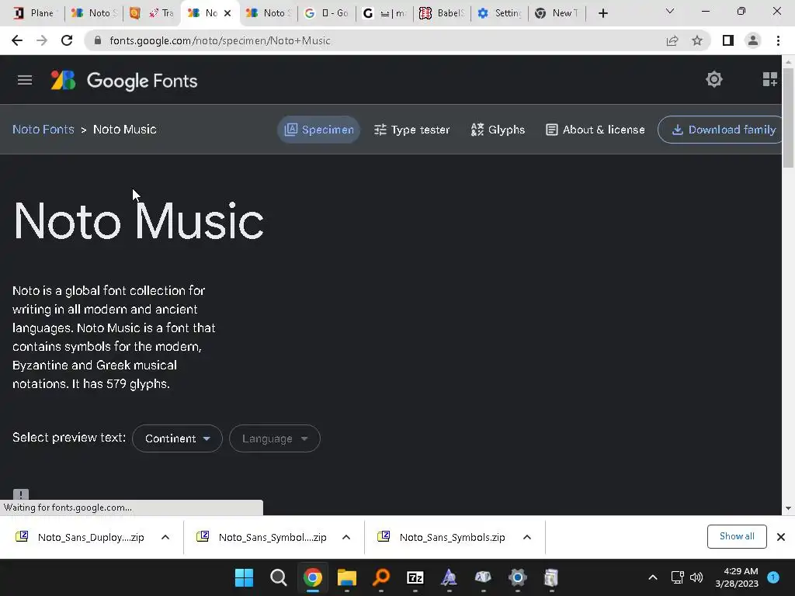Open the Noto_Sans_Symbol....zip download
The width and height of the screenshot is (795, 596).
tap(262, 537)
